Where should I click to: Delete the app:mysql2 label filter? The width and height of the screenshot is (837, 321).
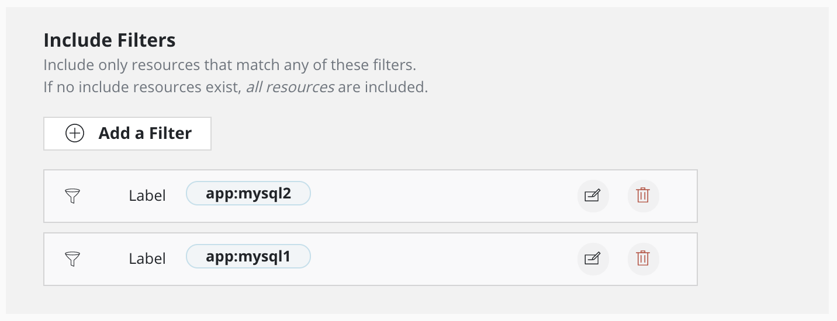click(643, 196)
